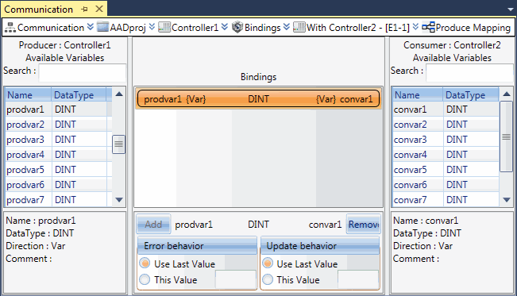This screenshot has width=517, height=296.
Task: Pin the Communication tab with pushpin icon
Action: point(84,10)
